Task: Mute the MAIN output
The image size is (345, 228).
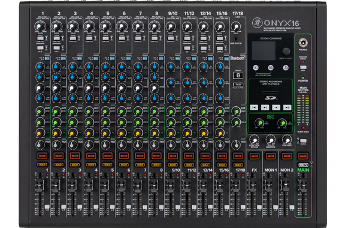Action: 303,156
